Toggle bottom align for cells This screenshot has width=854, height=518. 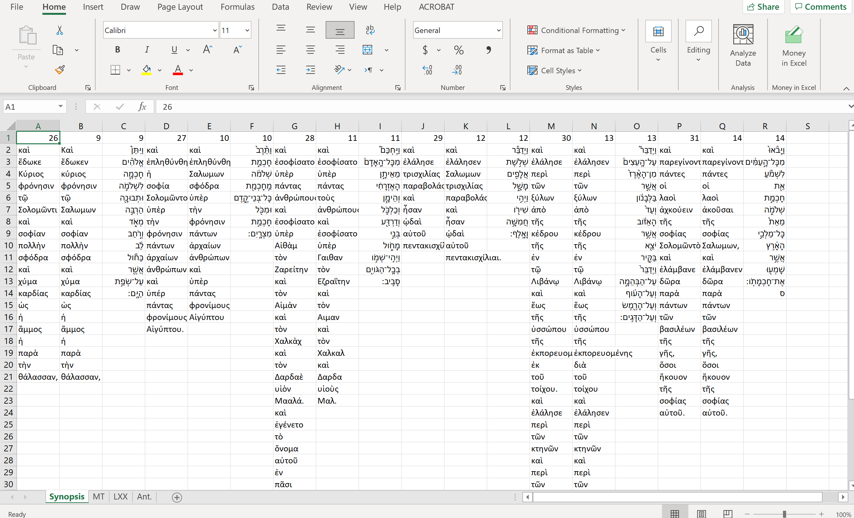[x=340, y=30]
